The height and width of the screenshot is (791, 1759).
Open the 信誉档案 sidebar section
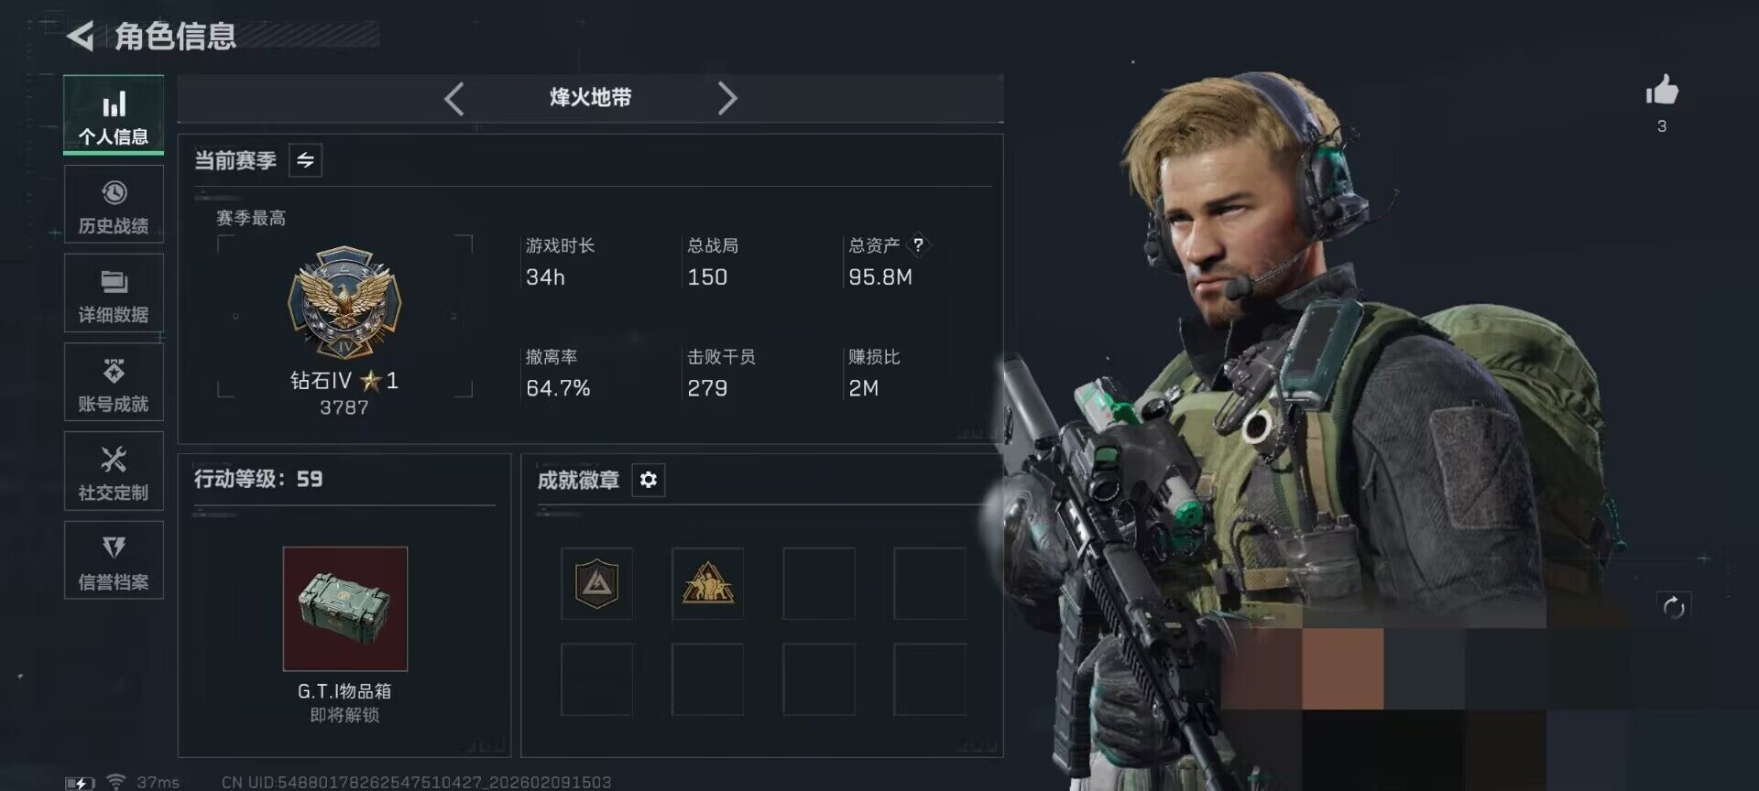point(114,559)
